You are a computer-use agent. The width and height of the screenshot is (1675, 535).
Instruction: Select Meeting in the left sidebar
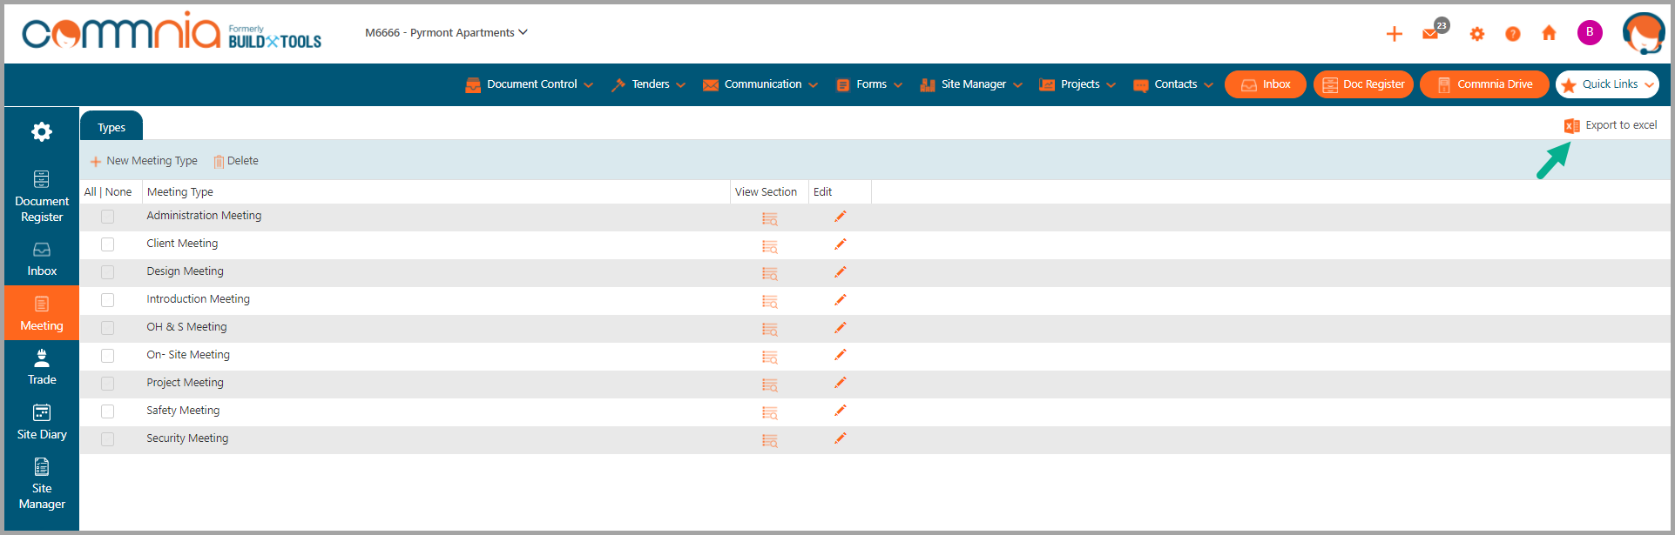tap(42, 313)
